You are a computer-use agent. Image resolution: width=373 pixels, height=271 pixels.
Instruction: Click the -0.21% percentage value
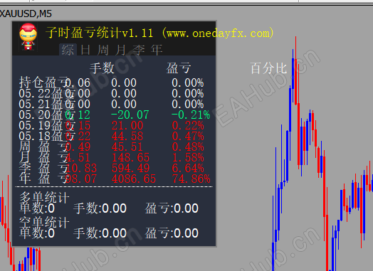click(x=191, y=115)
